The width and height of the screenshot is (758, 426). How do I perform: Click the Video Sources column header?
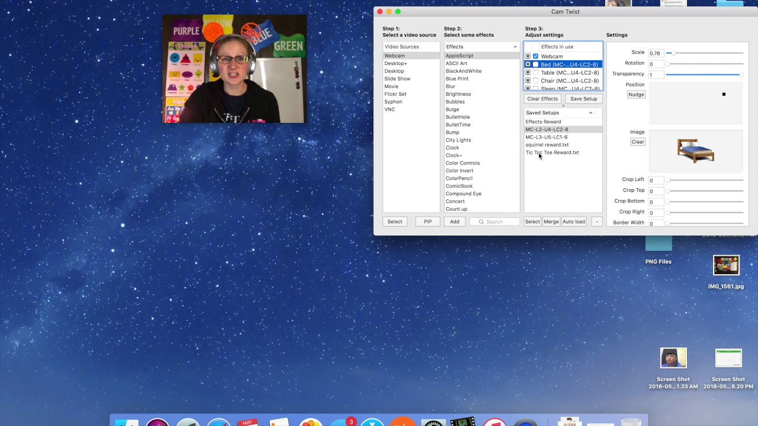click(411, 47)
